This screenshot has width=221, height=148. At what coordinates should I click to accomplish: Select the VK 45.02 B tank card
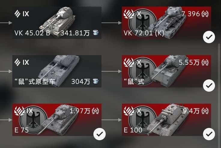(x=57, y=23)
